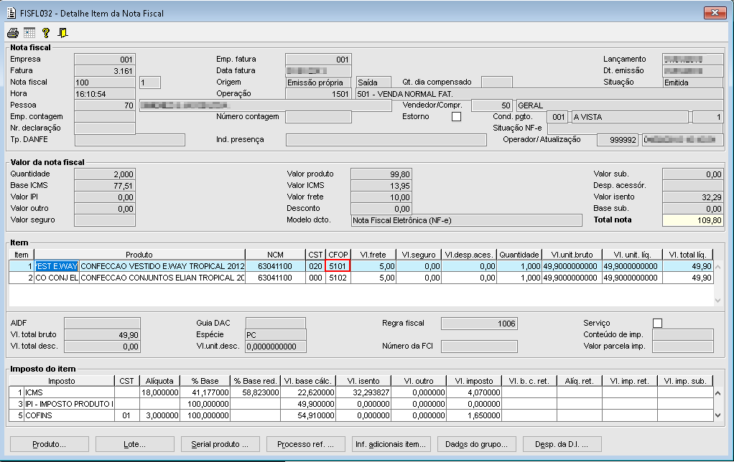Click the Número da FCI field
The width and height of the screenshot is (734, 462).
pyautogui.click(x=479, y=346)
